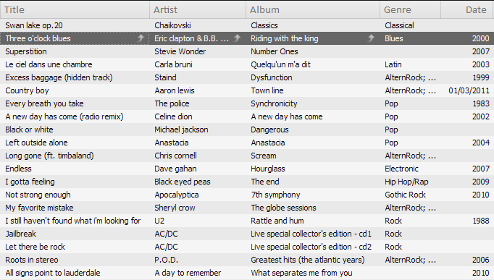Click the Greatest hits (the atlantic years) album

308,260
